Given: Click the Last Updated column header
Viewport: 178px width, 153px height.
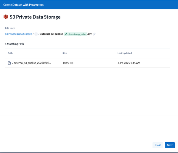Looking at the screenshot, I should pos(124,53).
